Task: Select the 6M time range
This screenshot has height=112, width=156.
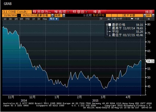Action: 21,19
